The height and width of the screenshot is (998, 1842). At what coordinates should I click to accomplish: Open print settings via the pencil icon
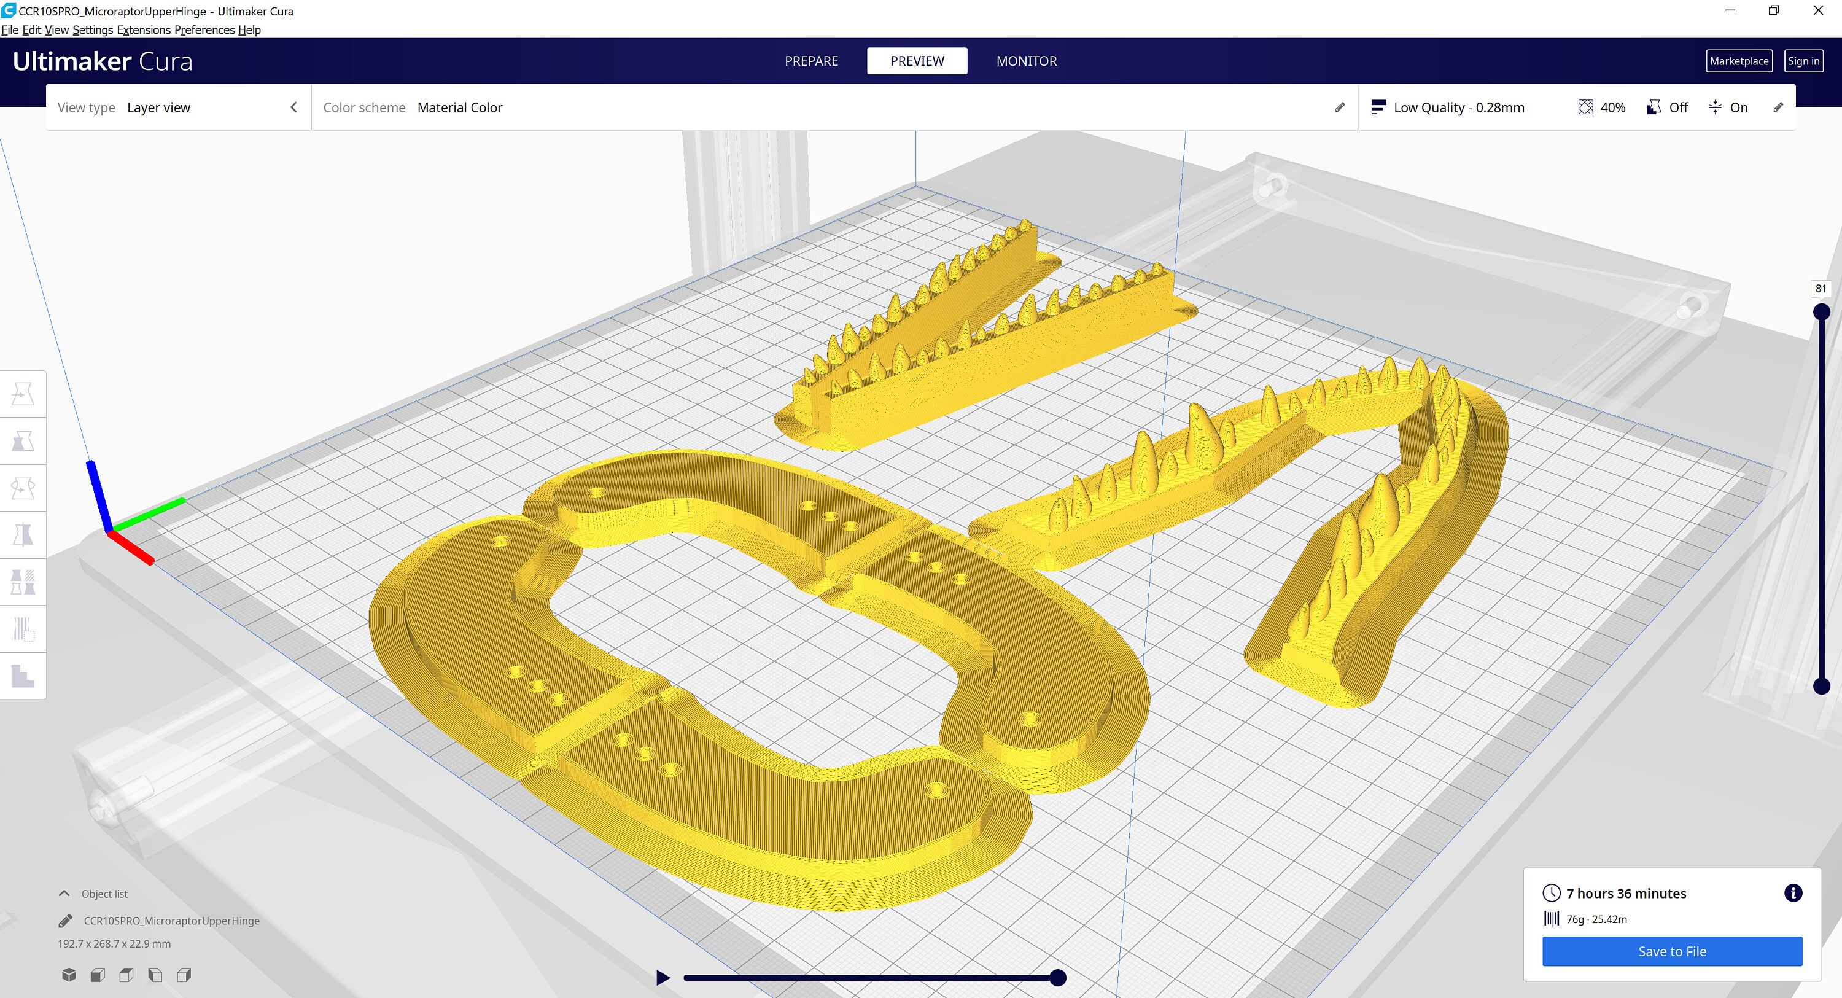1778,107
